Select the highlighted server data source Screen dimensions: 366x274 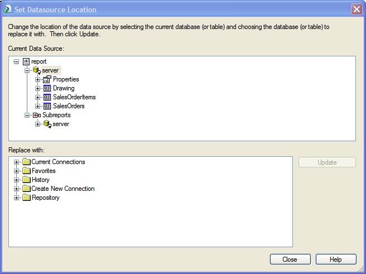(50, 70)
